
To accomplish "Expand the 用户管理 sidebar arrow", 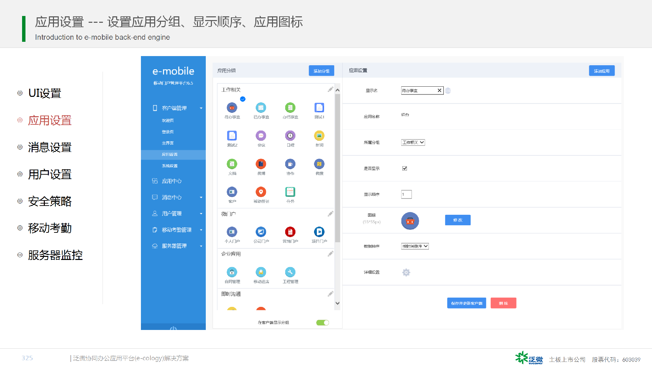I will tap(201, 214).
